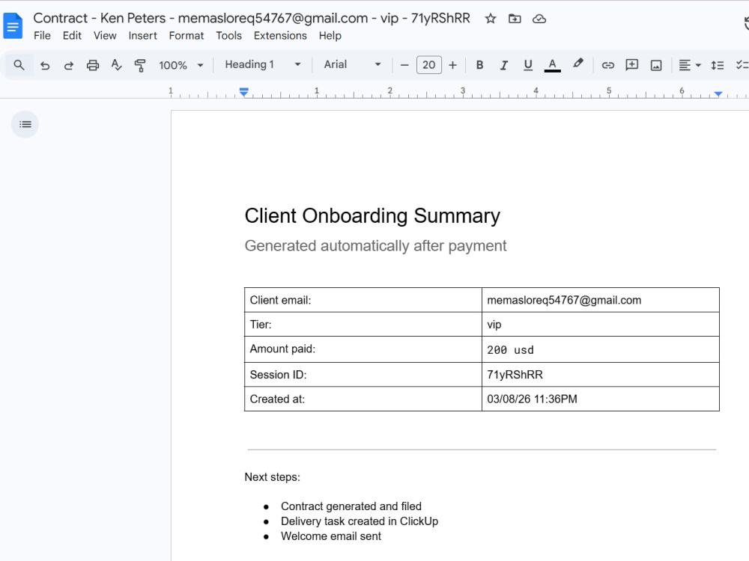This screenshot has height=561, width=749.
Task: Open the Heading 1 style dropdown
Action: pyautogui.click(x=263, y=65)
